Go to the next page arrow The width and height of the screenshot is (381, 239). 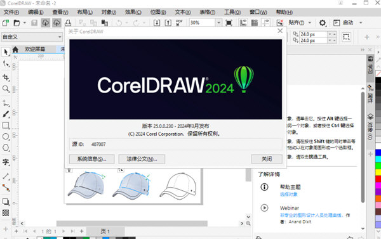point(63,231)
